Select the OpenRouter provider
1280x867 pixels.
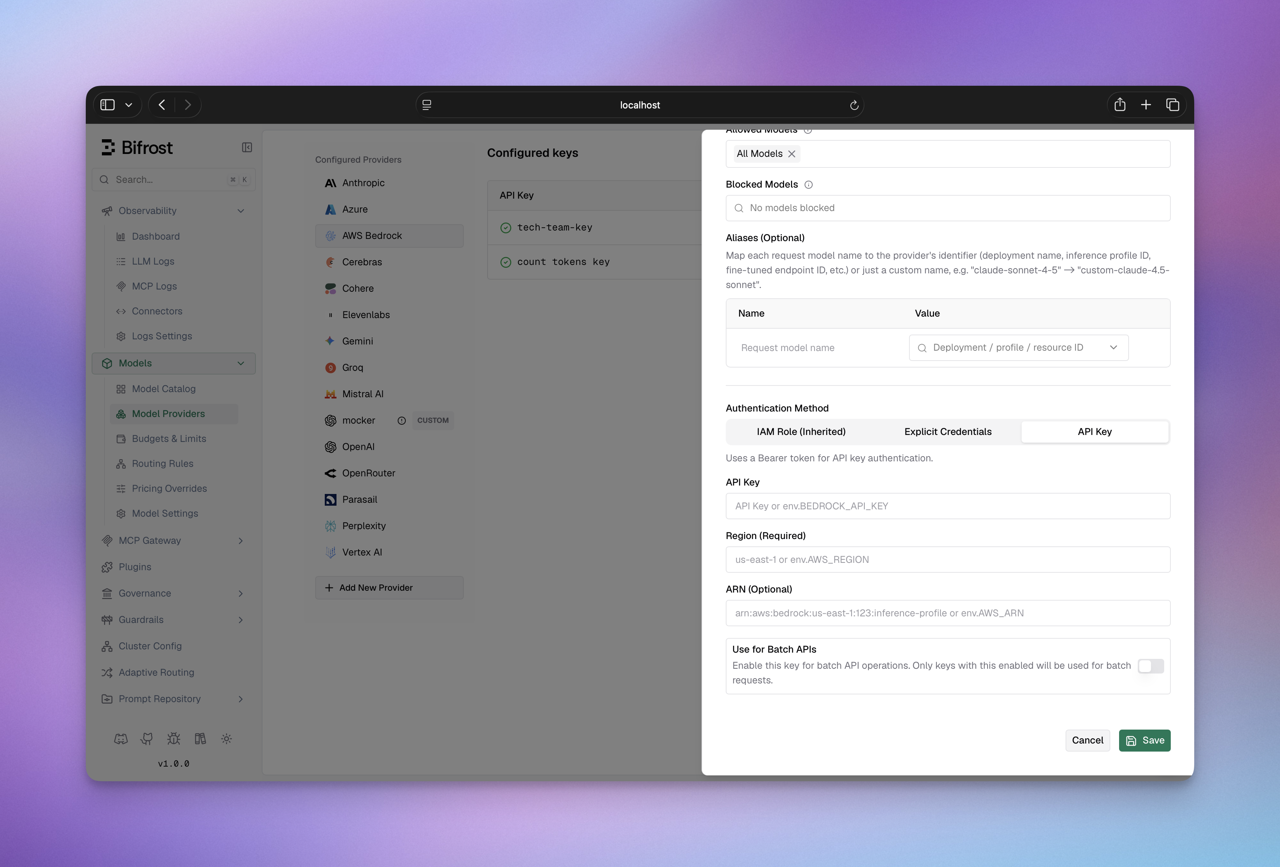389,473
